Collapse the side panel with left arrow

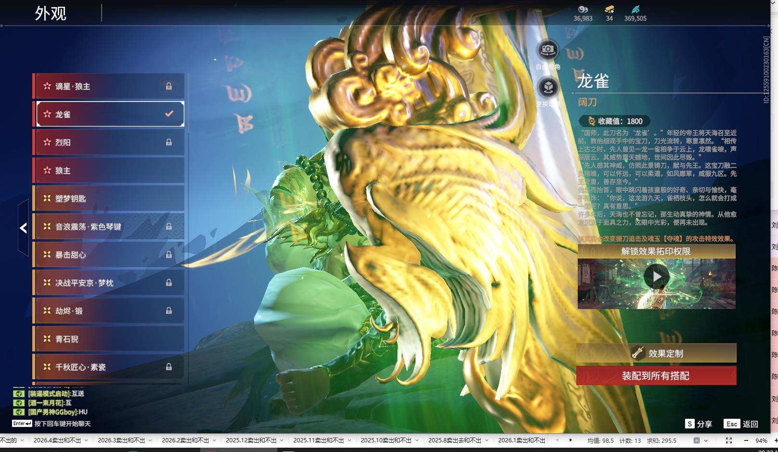[23, 228]
